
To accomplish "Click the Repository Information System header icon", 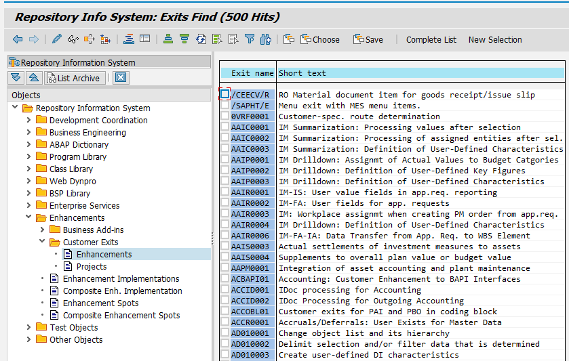I will tap(14, 62).
